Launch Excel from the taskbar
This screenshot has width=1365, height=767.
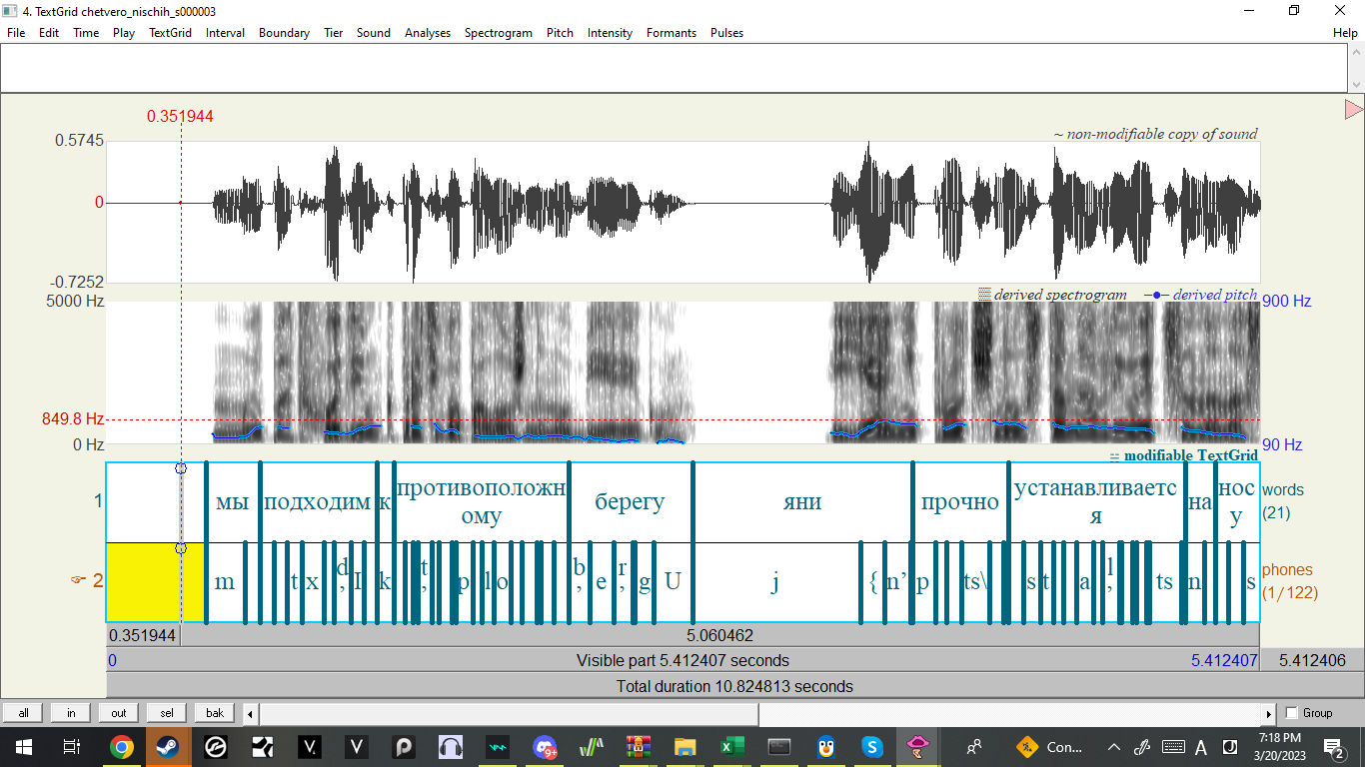[731, 746]
